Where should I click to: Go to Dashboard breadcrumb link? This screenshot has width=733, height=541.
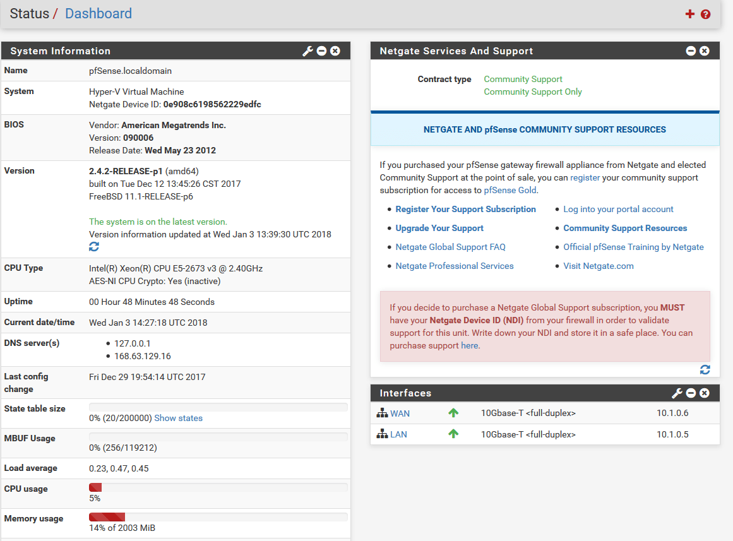pyautogui.click(x=98, y=13)
